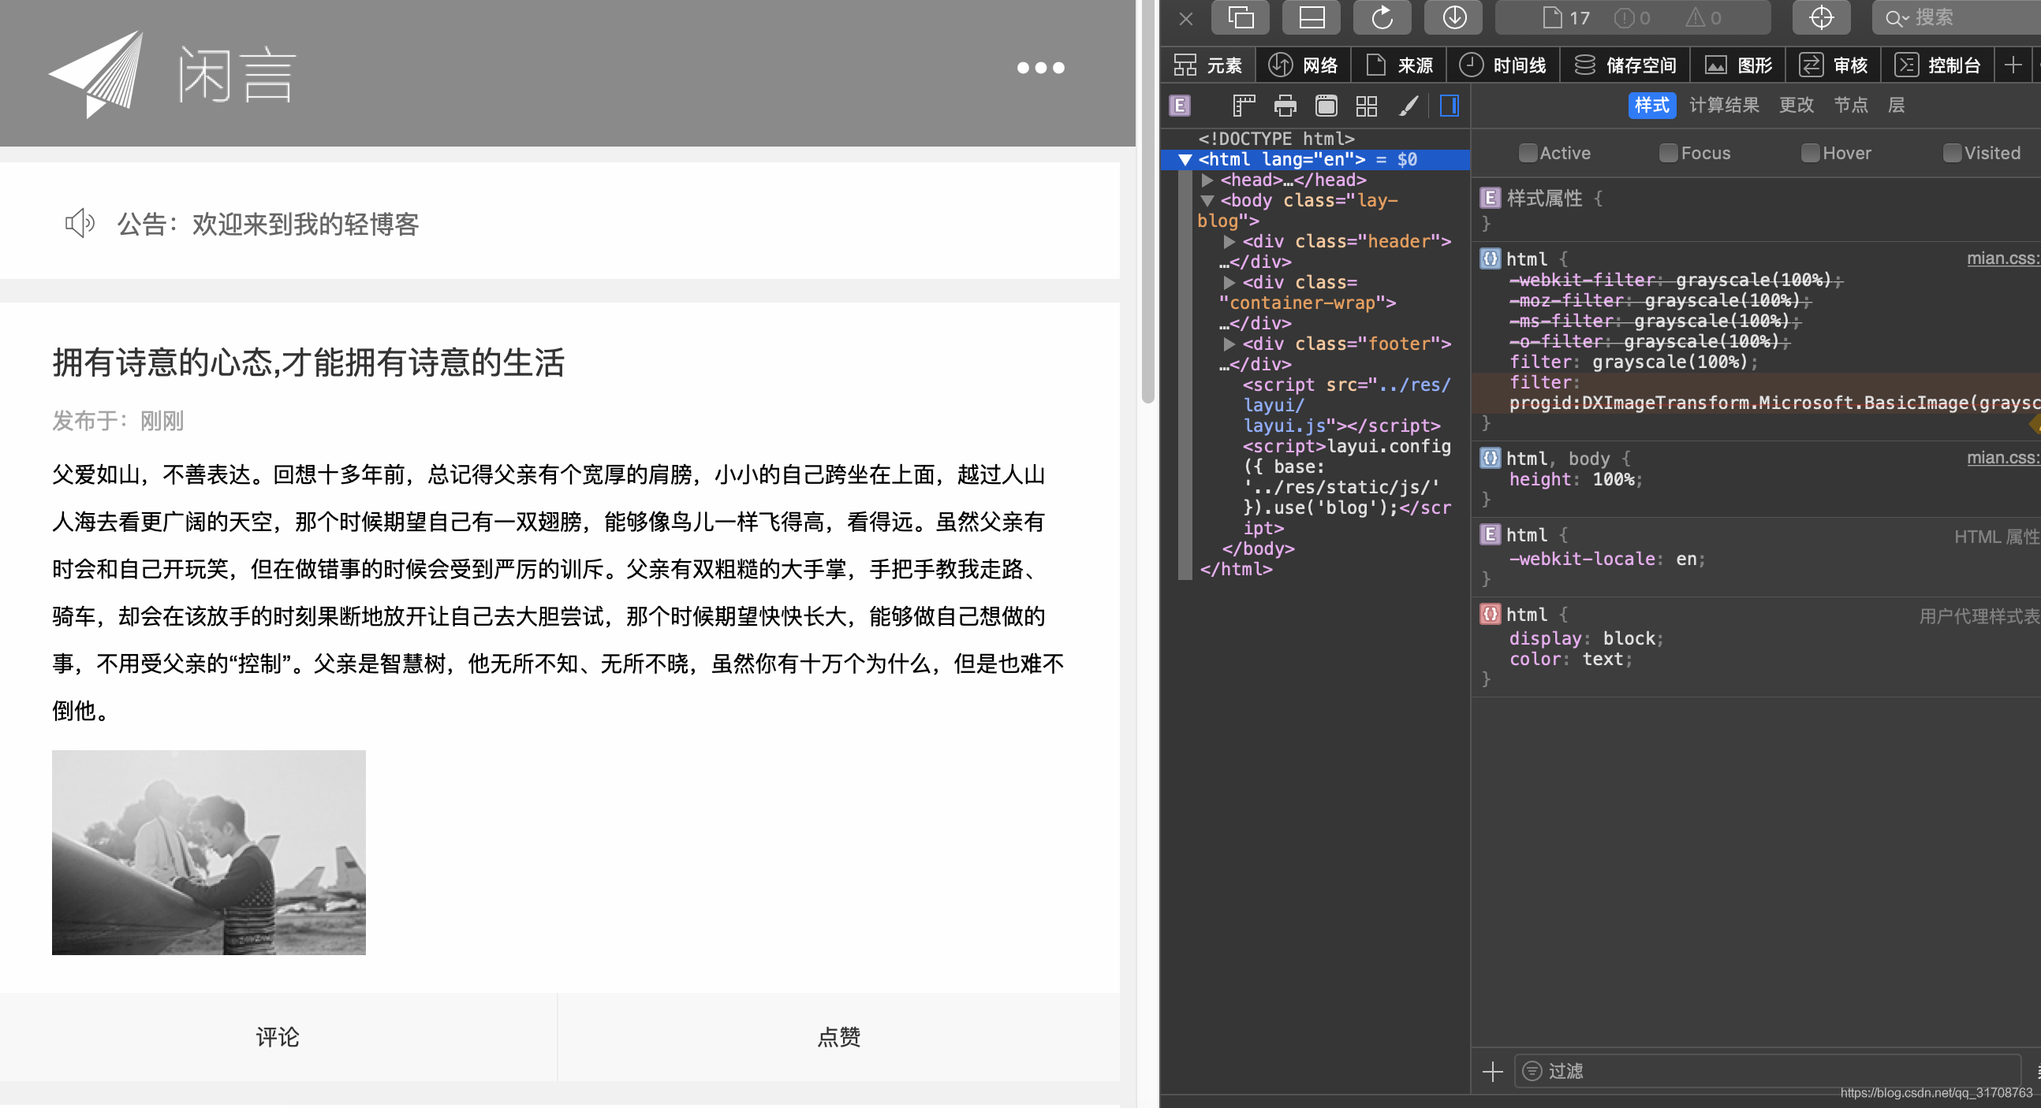Switch to the 更改 (Changes) sidebar tab
The image size is (2041, 1108).
point(1797,105)
